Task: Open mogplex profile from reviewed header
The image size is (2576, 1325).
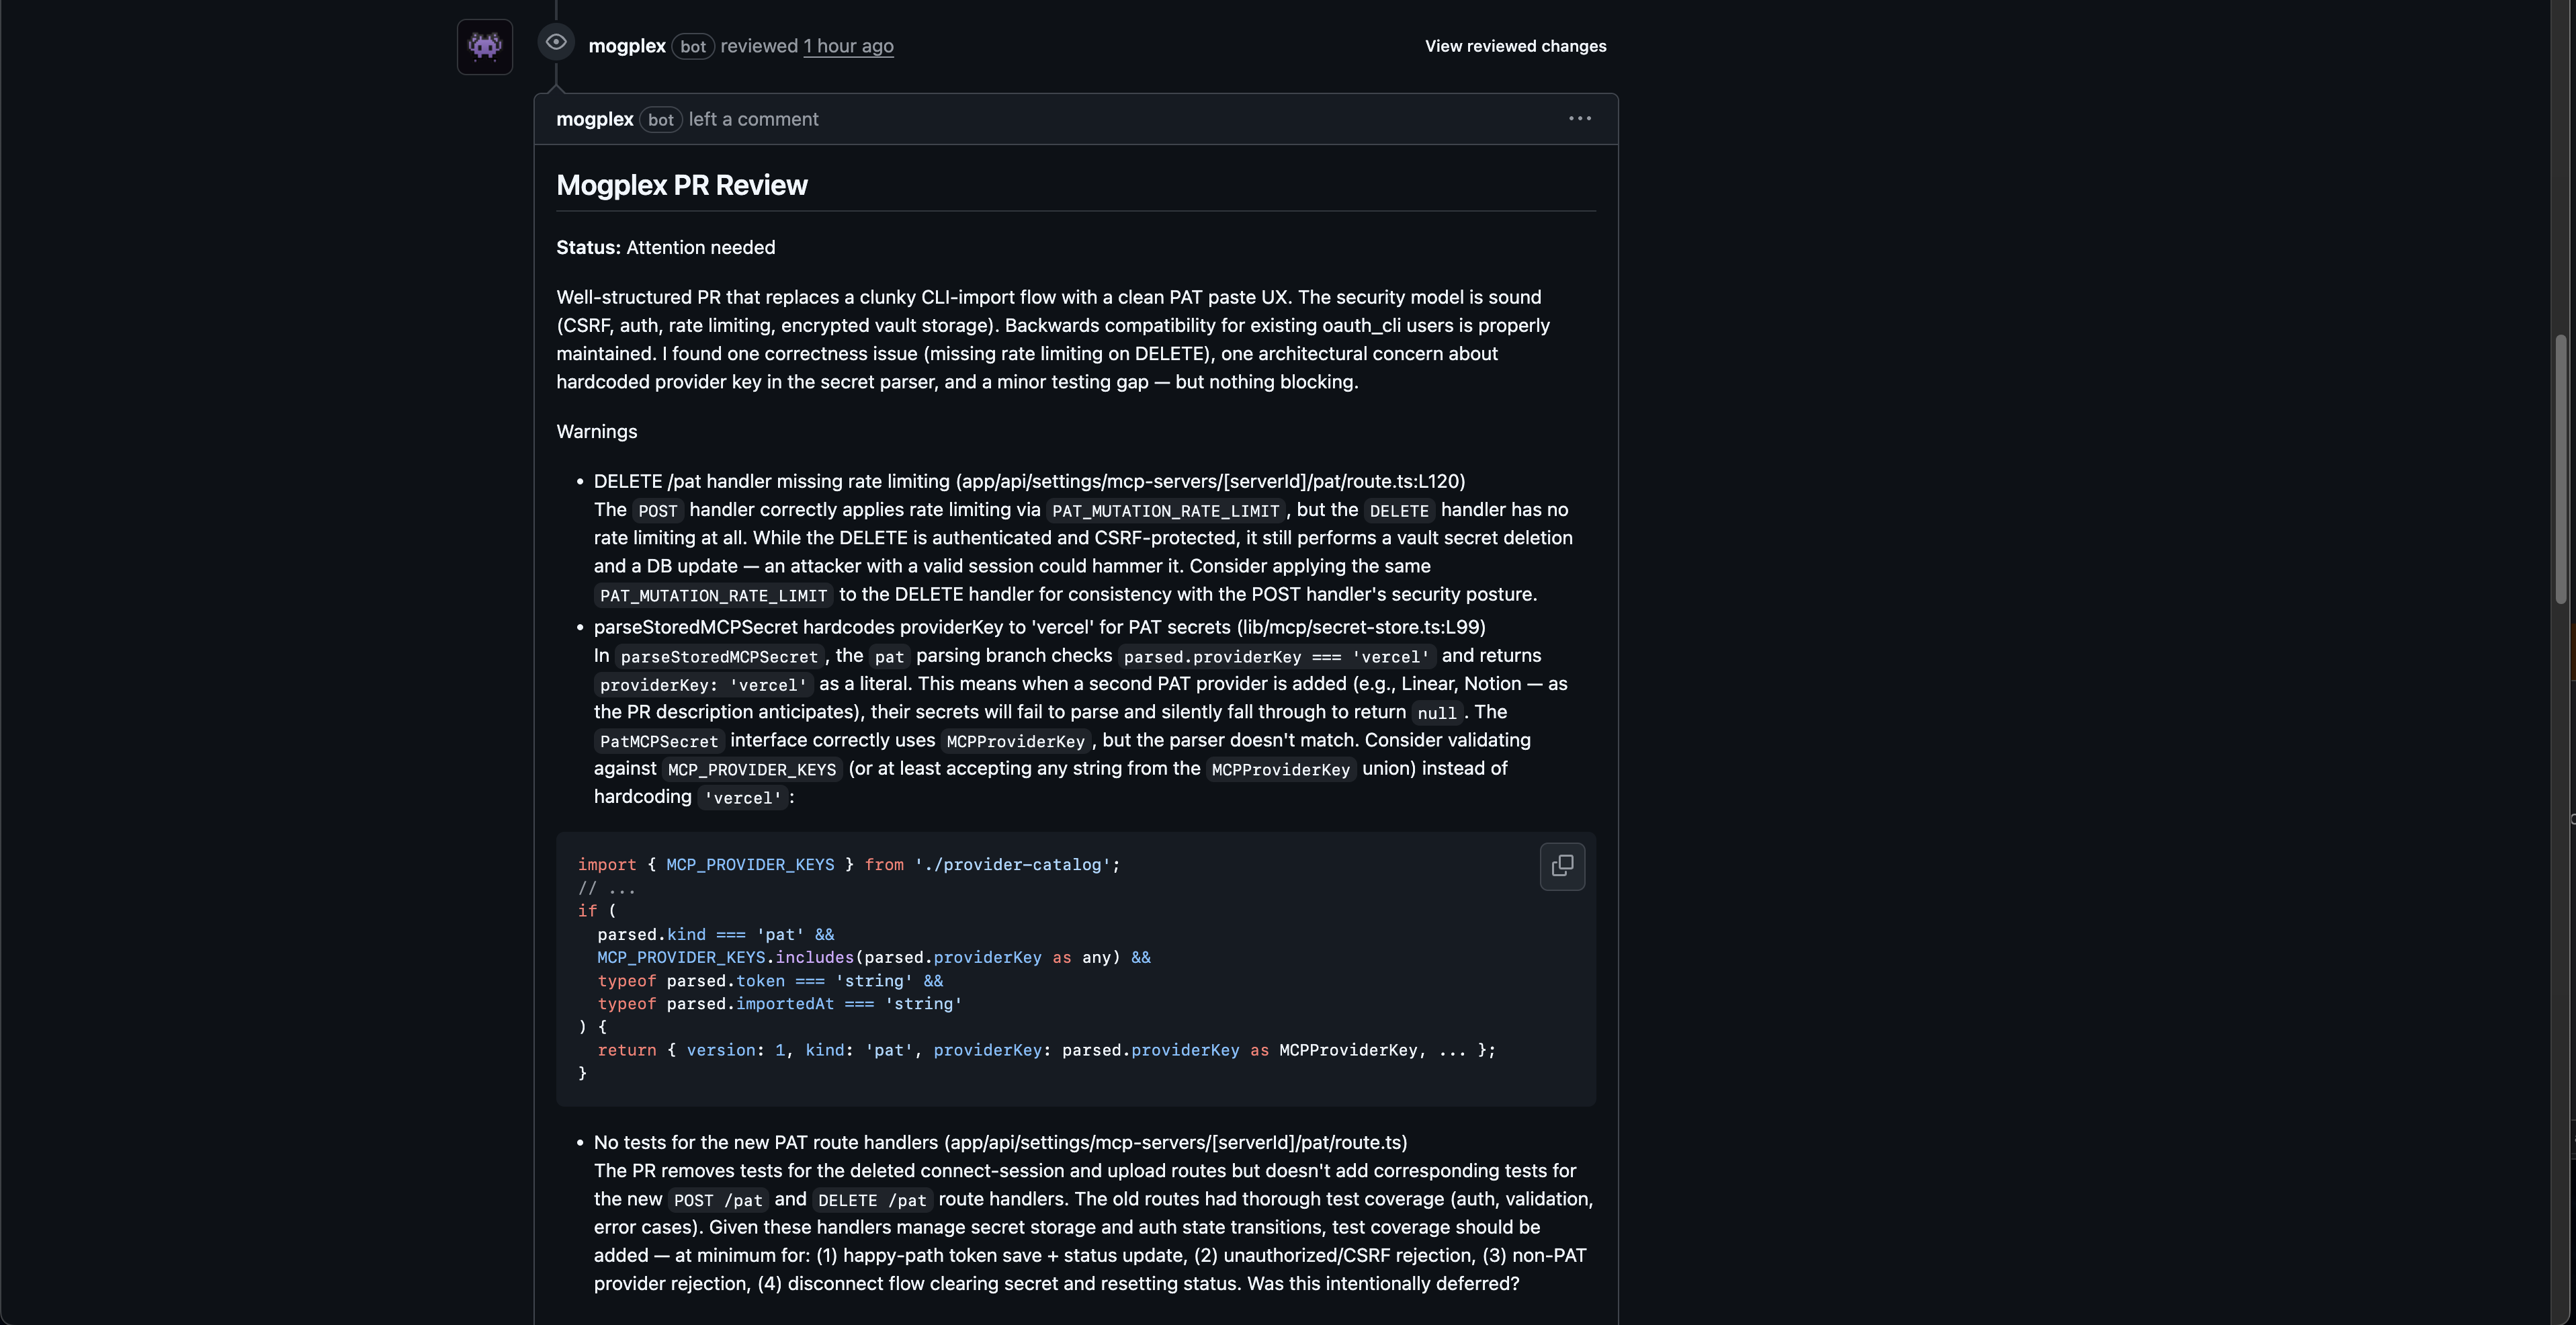Action: pyautogui.click(x=626, y=46)
